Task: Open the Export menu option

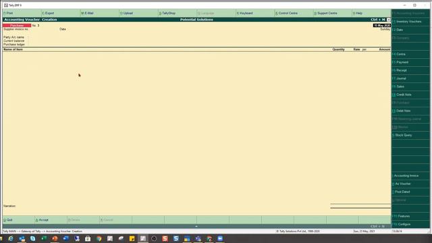Action: tap(48, 13)
